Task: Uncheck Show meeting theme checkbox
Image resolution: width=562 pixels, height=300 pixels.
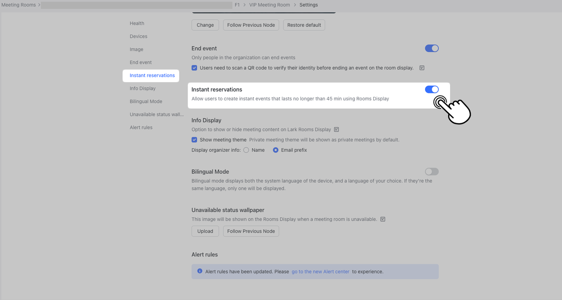Action: [195, 140]
